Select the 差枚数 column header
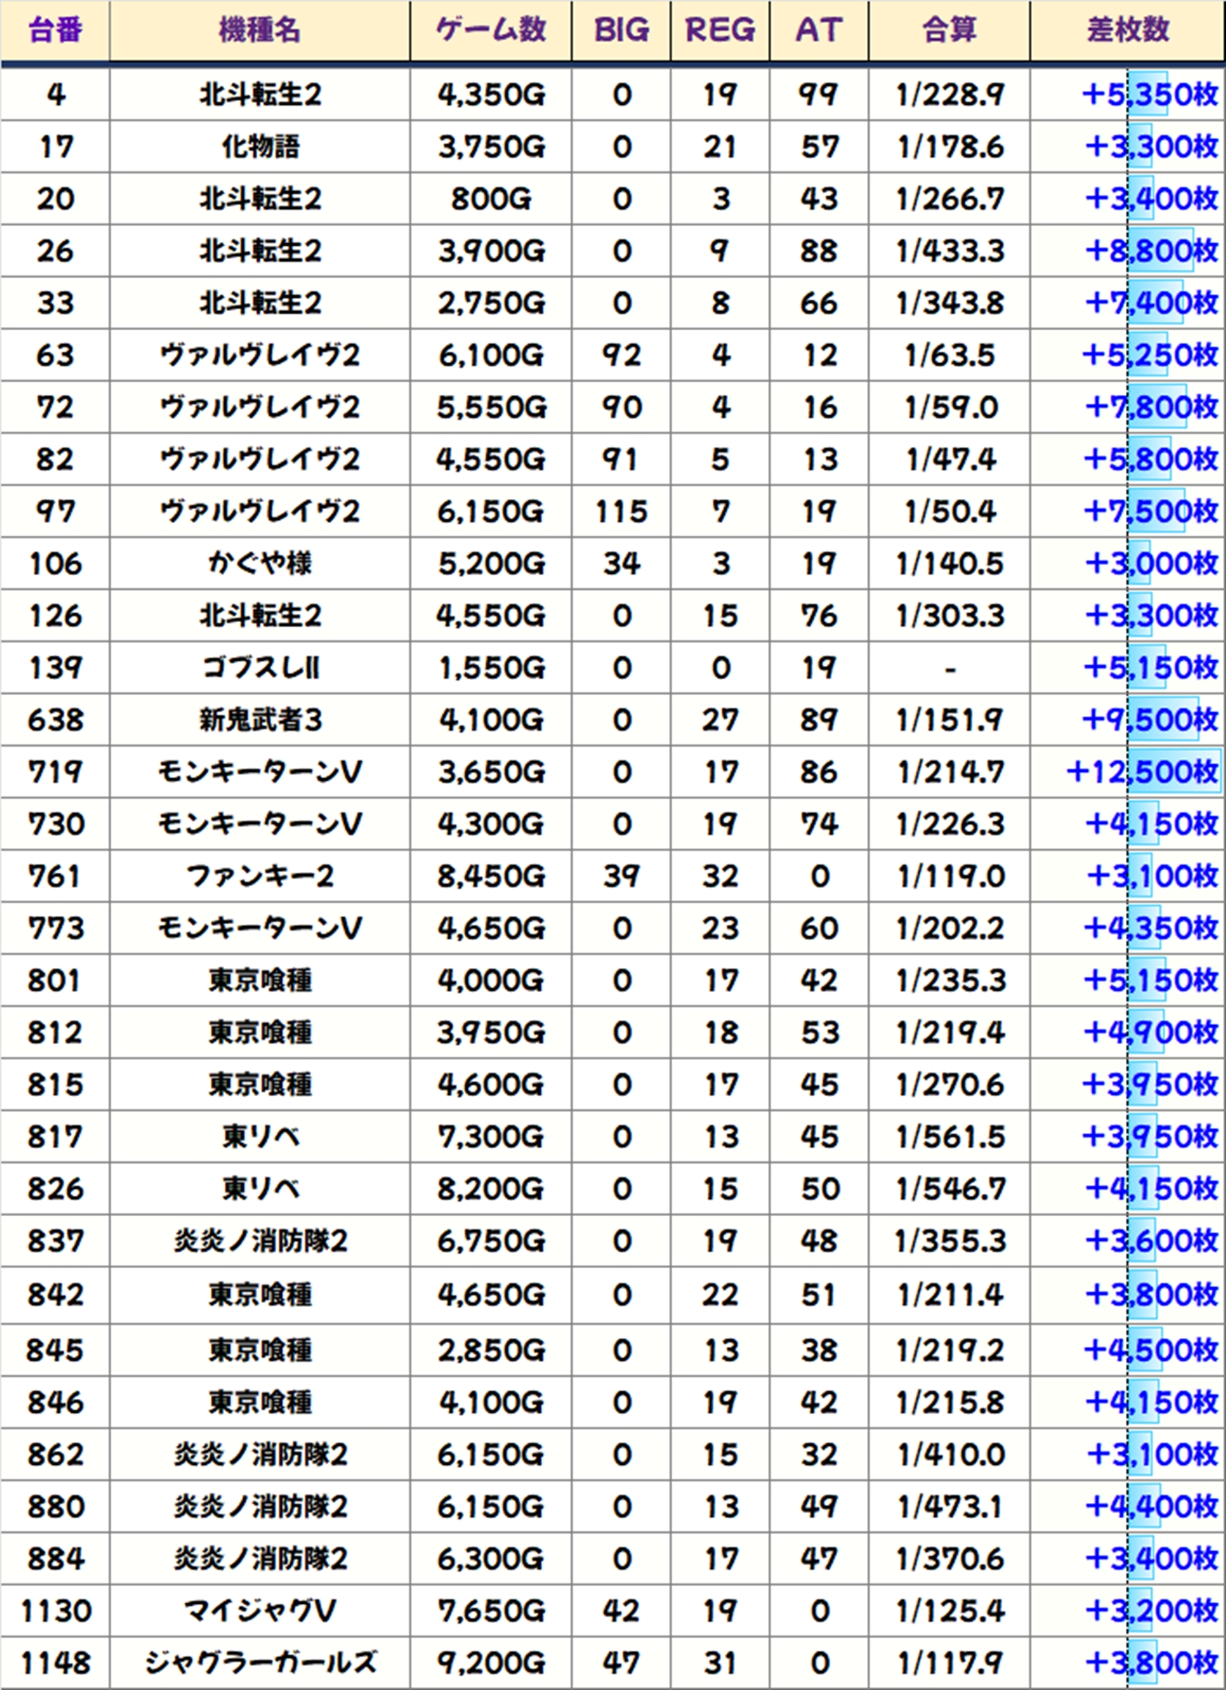Image resolution: width=1226 pixels, height=1690 pixels. pyautogui.click(x=1128, y=31)
